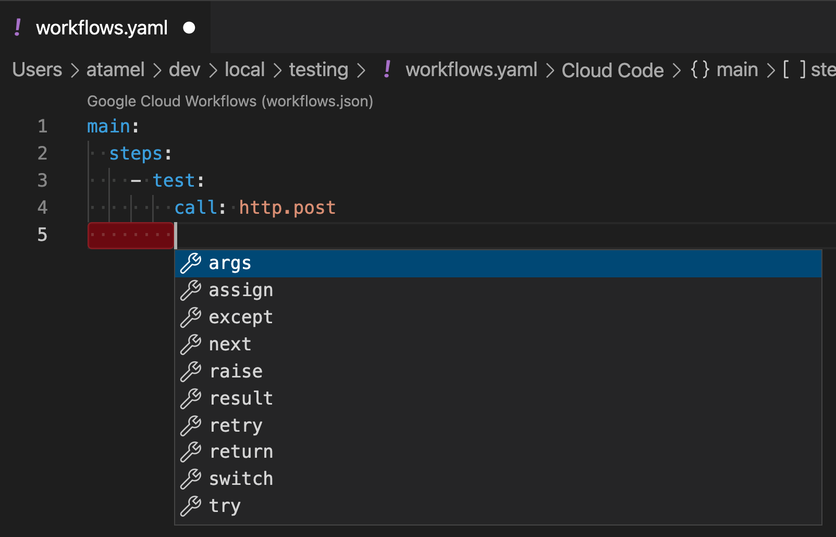Image resolution: width=836 pixels, height=537 pixels.
Task: Click Google Cloud Workflows schema link
Action: coord(230,101)
